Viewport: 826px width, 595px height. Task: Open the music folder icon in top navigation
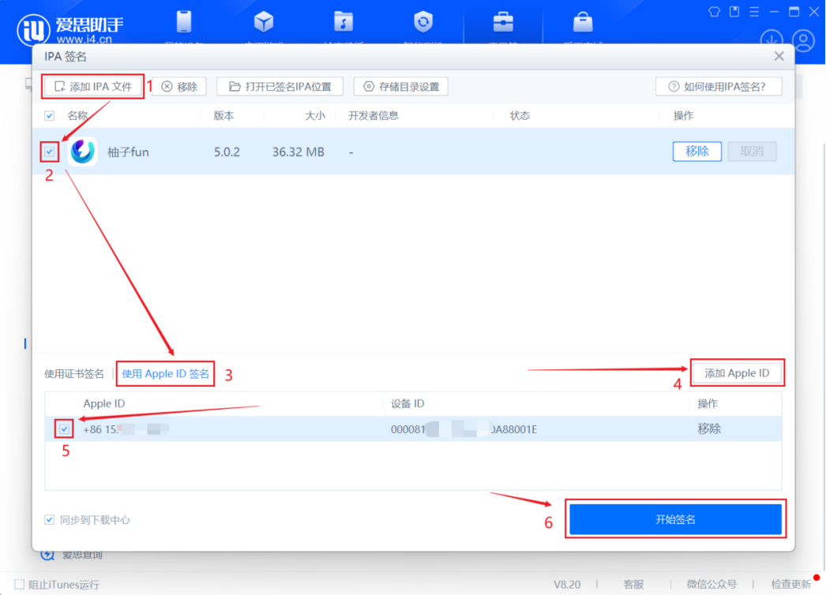pos(344,22)
